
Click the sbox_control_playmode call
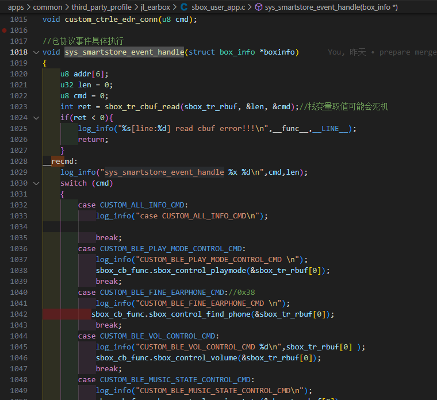pyautogui.click(x=200, y=271)
